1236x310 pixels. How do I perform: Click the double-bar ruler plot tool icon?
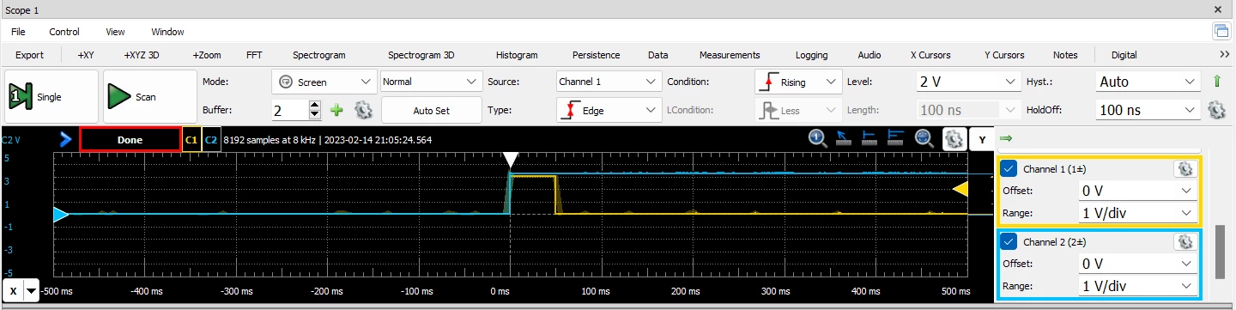(x=895, y=138)
